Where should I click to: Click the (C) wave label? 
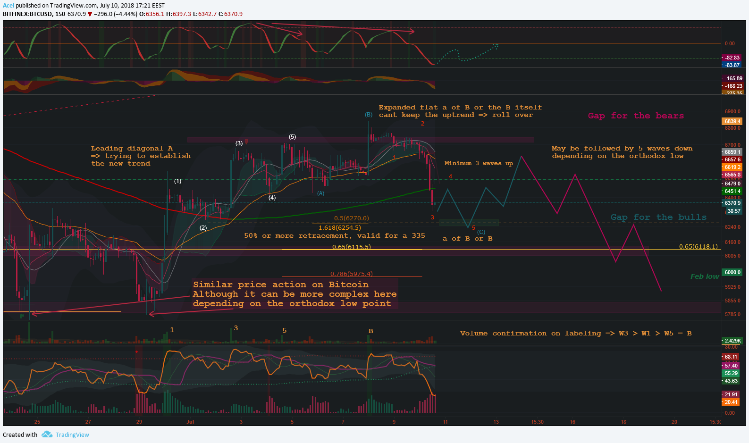481,232
